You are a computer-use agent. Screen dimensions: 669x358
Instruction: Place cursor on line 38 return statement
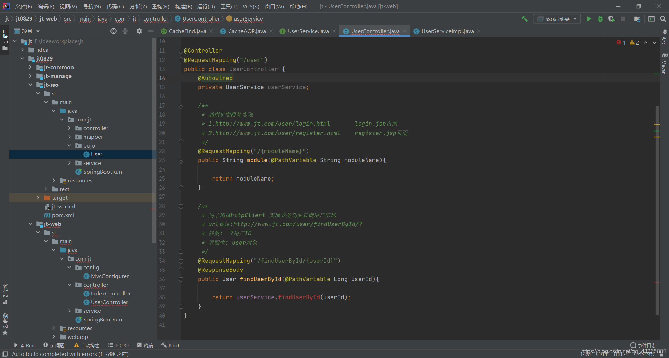click(281, 297)
